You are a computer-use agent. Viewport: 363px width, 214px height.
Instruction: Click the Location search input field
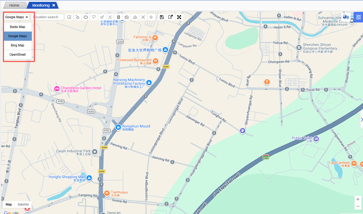pyautogui.click(x=48, y=17)
